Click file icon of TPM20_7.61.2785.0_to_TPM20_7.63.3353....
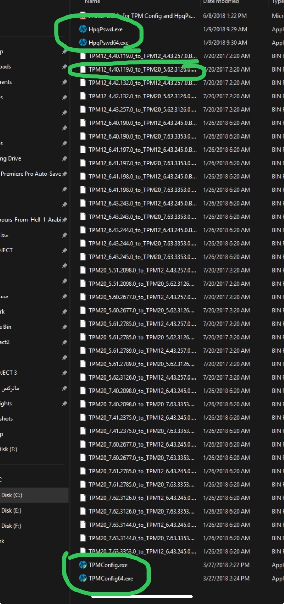 83,485
